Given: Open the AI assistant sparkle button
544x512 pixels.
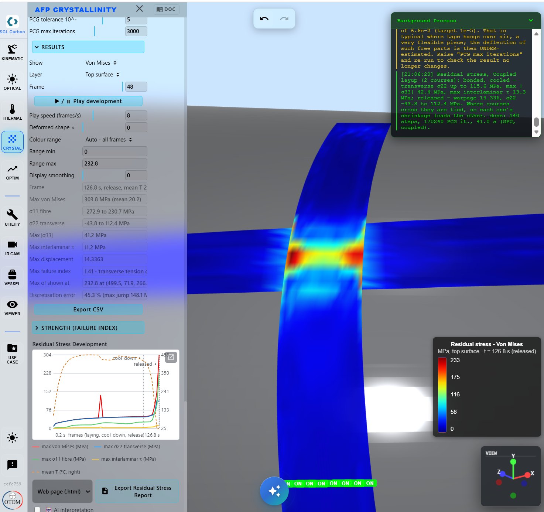Looking at the screenshot, I should pos(274,491).
